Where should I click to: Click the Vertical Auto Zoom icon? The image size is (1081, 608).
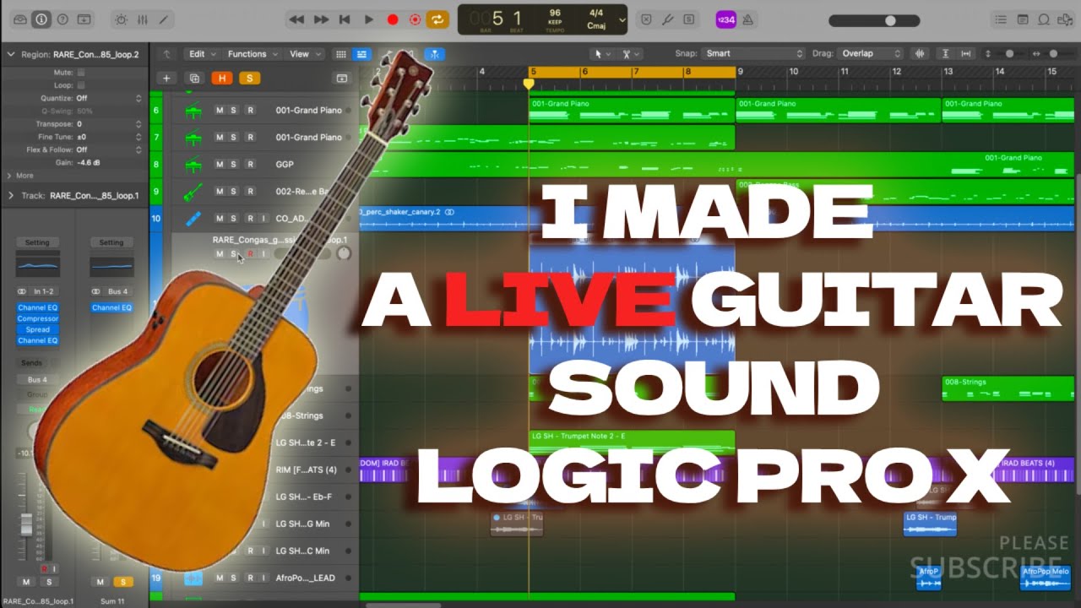click(x=948, y=54)
